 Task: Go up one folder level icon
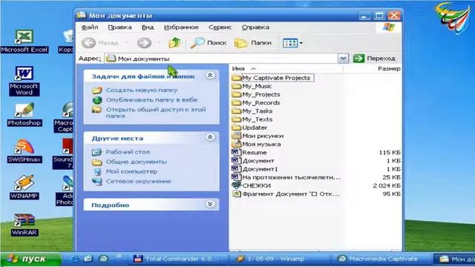[x=175, y=43]
